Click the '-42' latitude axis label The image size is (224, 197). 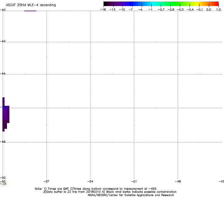(3, 41)
